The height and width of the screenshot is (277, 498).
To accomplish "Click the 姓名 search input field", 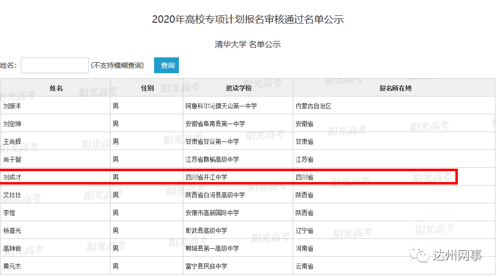I will pyautogui.click(x=55, y=65).
